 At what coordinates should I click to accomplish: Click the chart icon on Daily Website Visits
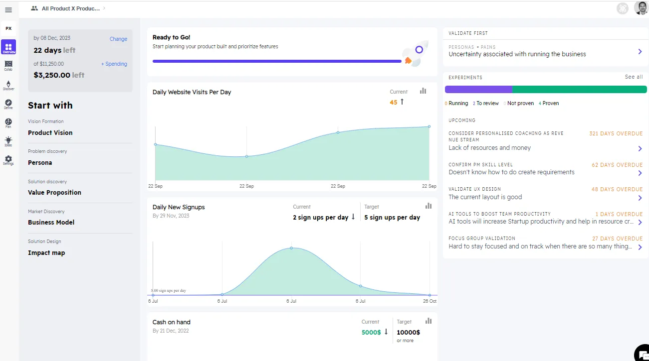pos(424,91)
